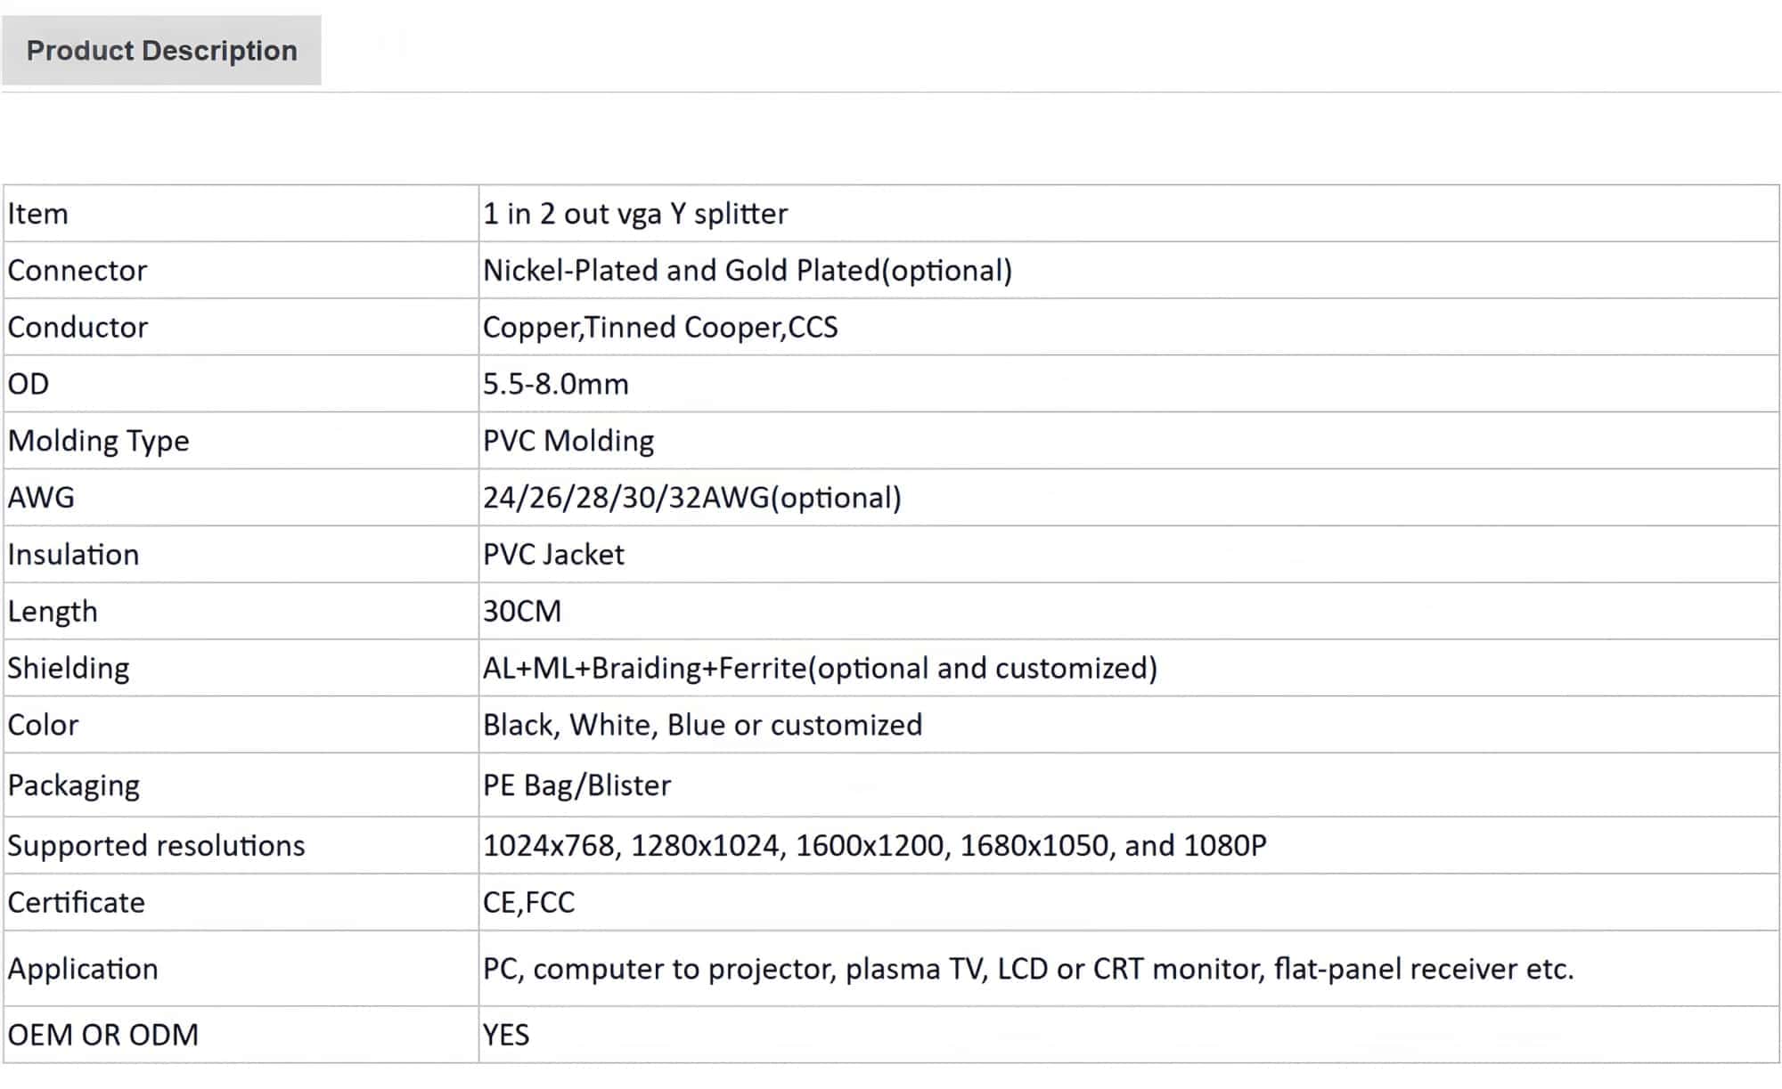The height and width of the screenshot is (1089, 1782).
Task: Click the Item row label
Action: tap(38, 214)
